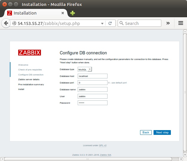Click the Configure DB connection heading
This screenshot has height=161, width=187.
click(x=83, y=53)
